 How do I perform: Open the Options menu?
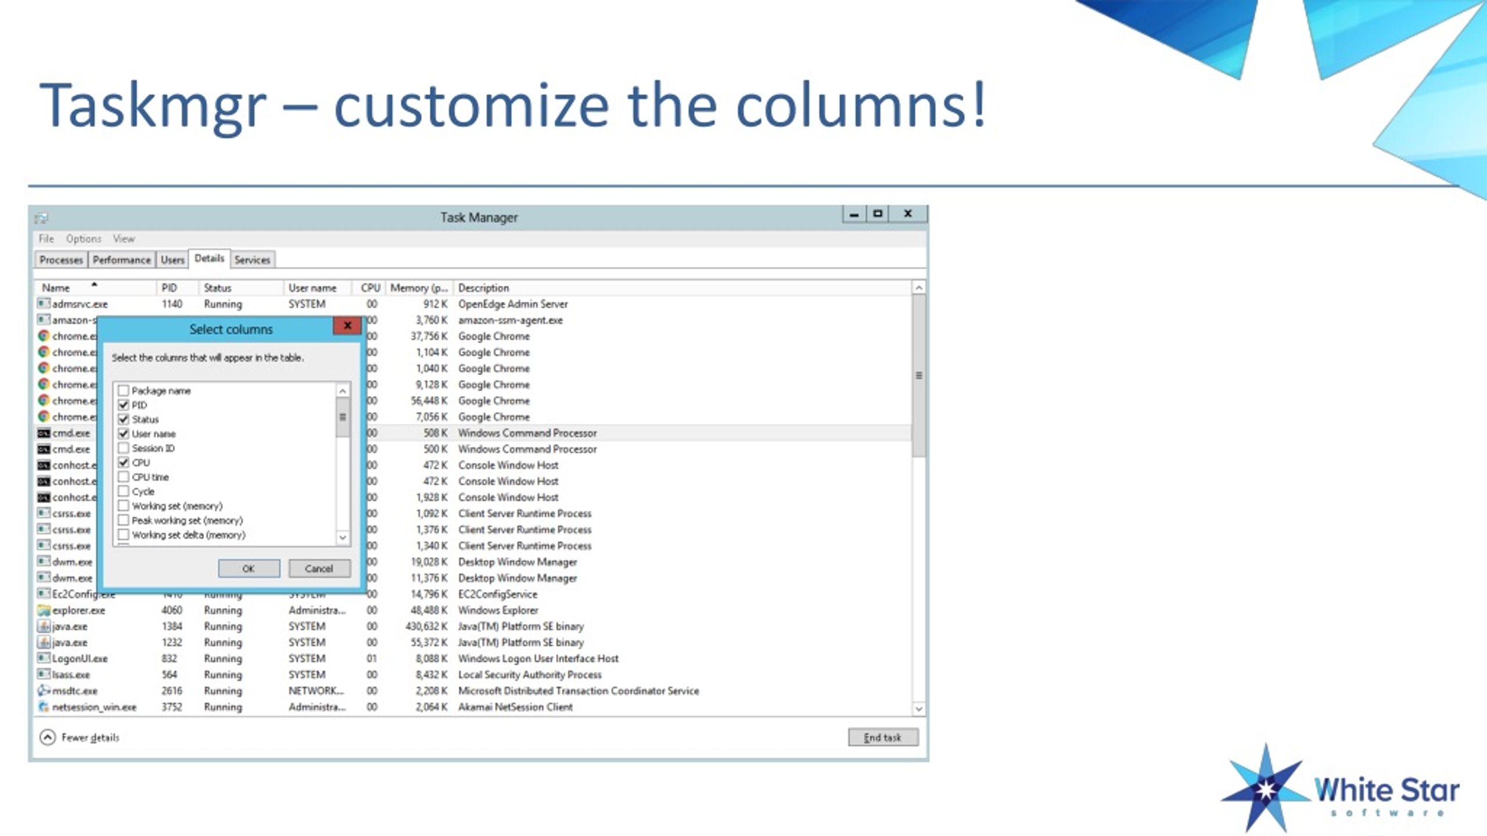tap(84, 239)
